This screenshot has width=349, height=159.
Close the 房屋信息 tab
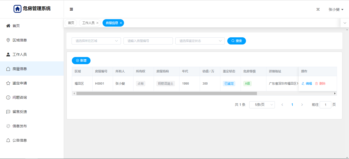tap(121, 23)
